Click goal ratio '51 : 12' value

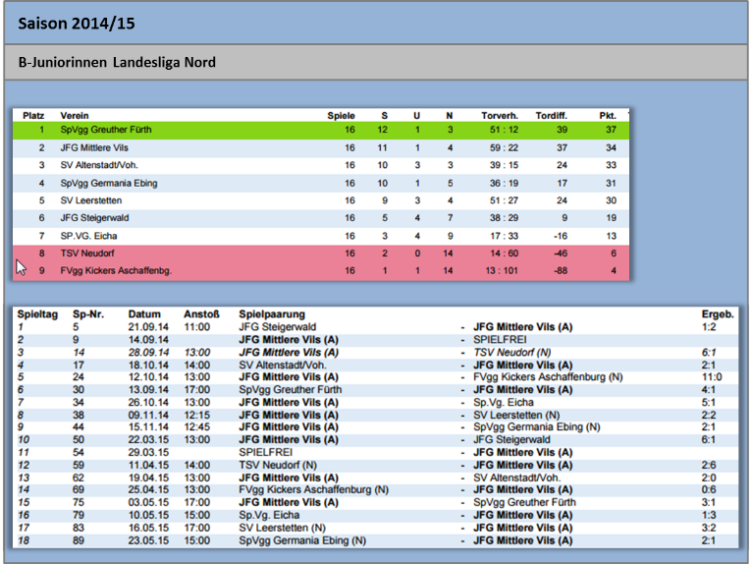(x=504, y=130)
